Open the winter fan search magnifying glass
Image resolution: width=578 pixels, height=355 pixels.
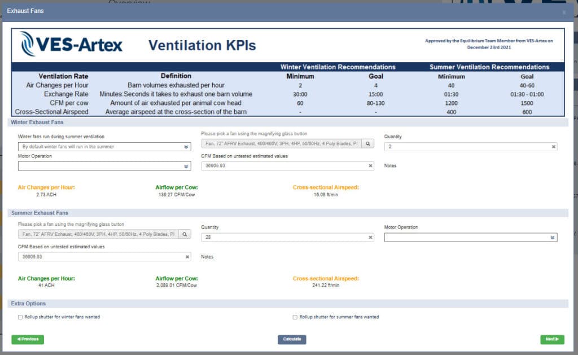tap(367, 144)
